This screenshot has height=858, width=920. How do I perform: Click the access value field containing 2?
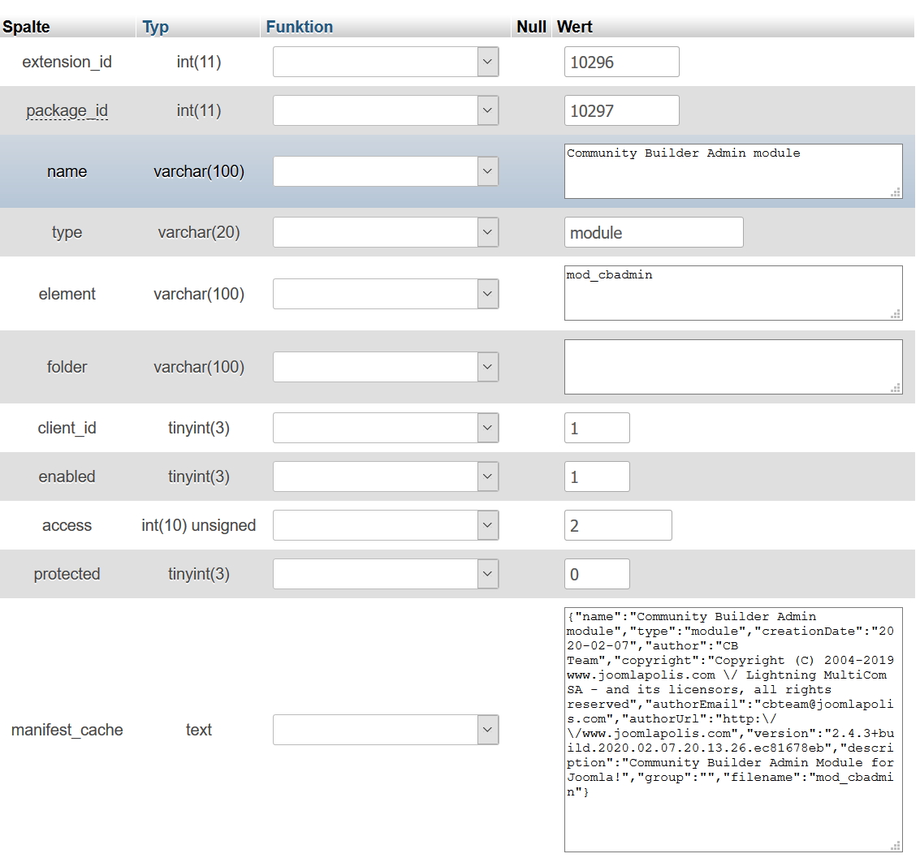[618, 525]
